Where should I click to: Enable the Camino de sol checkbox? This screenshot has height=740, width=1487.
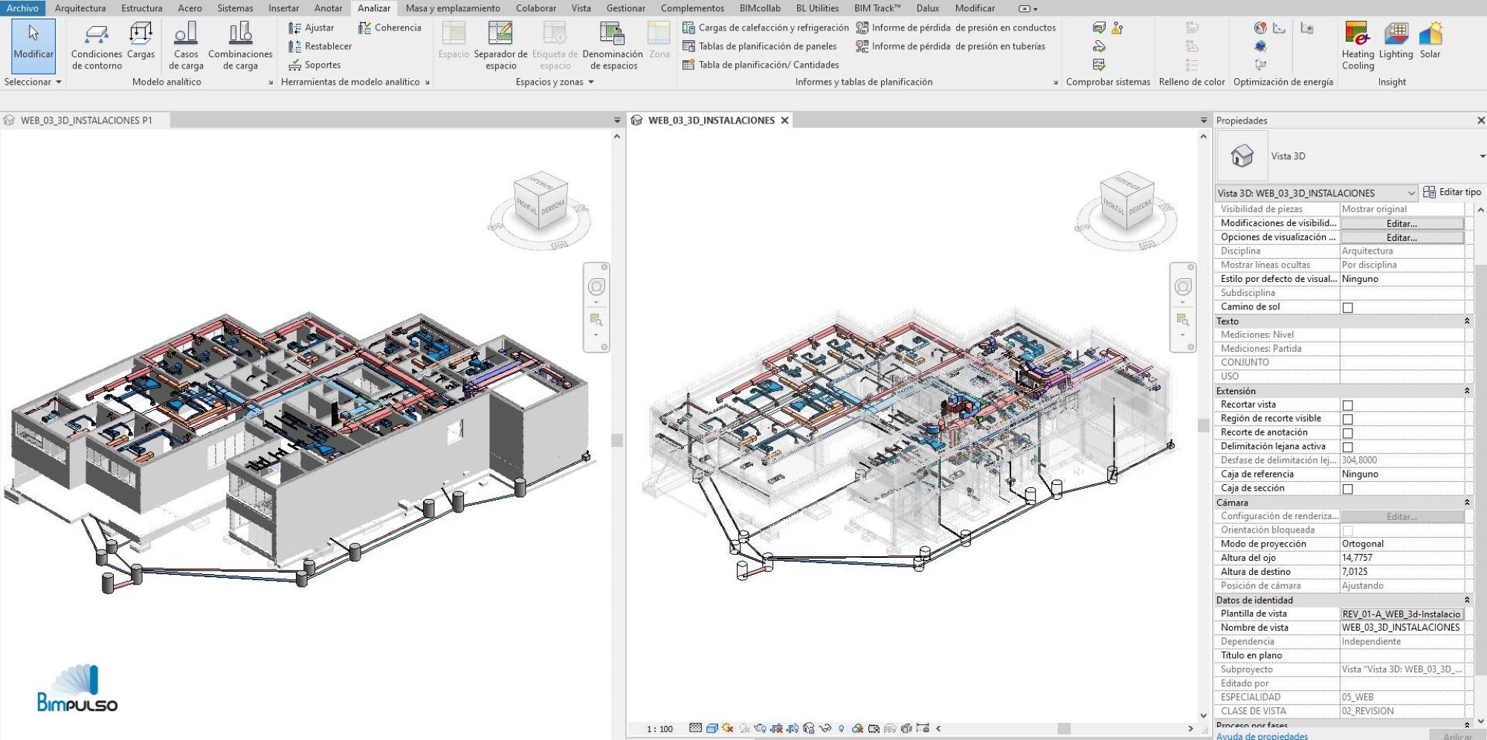click(1347, 307)
